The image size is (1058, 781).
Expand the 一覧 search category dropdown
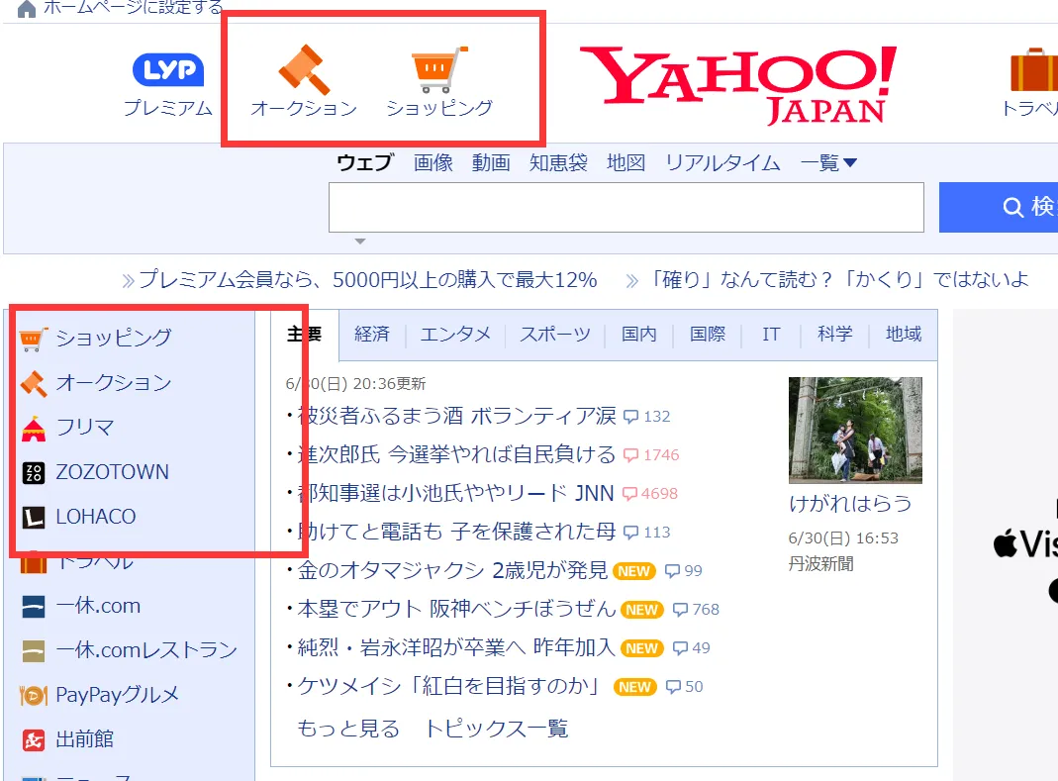pos(828,162)
